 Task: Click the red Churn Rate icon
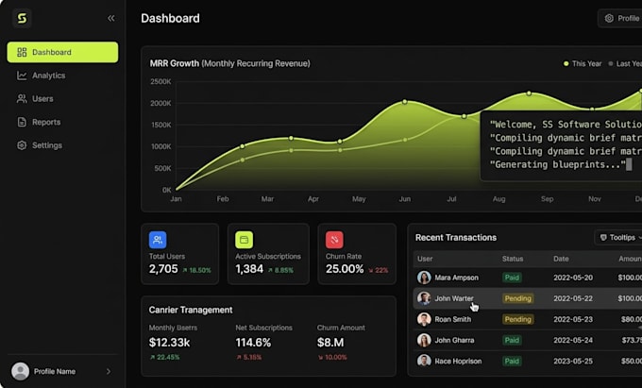pos(334,240)
